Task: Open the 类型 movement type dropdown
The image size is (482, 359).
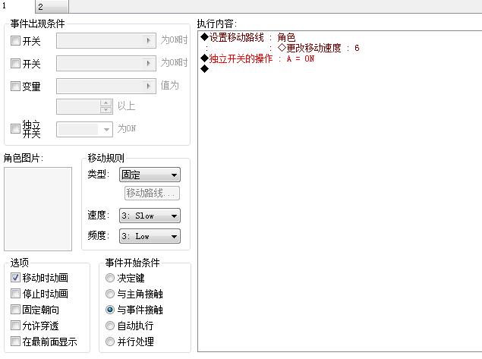Action: tap(150, 175)
